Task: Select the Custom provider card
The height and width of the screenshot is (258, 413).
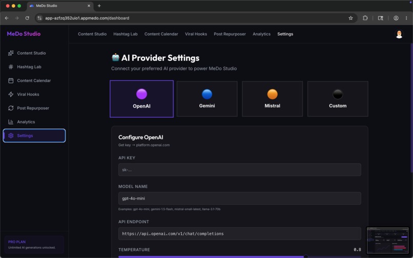Action: (337, 99)
